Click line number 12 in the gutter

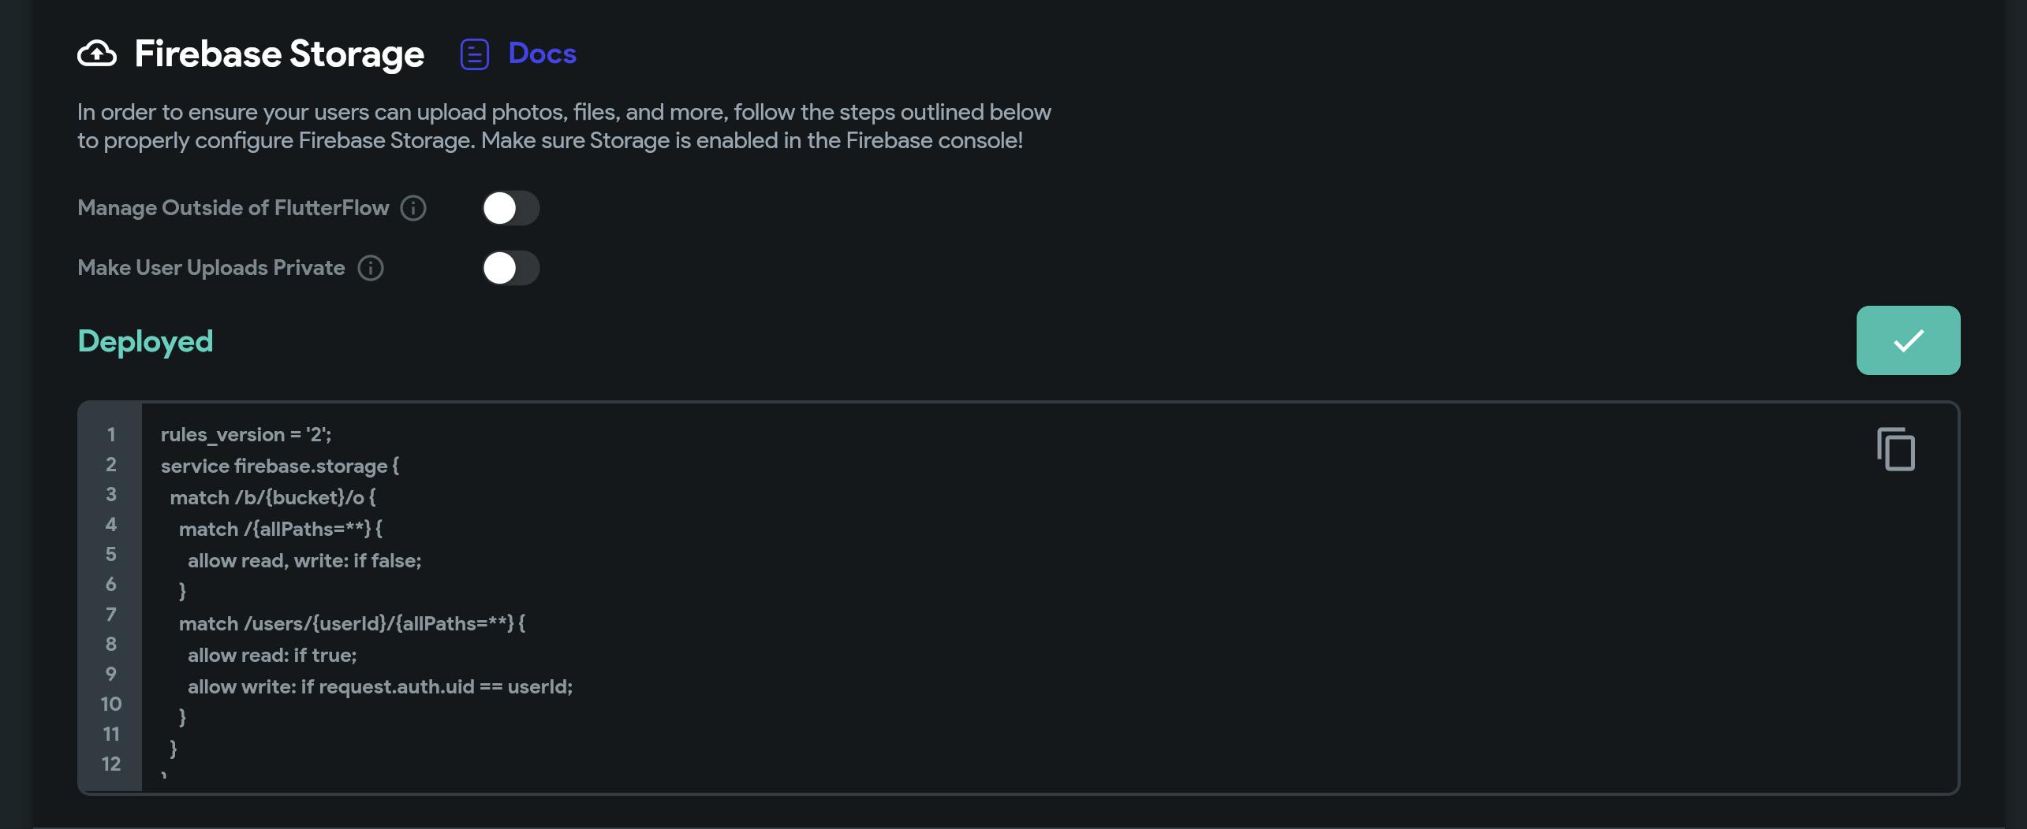coord(111,764)
